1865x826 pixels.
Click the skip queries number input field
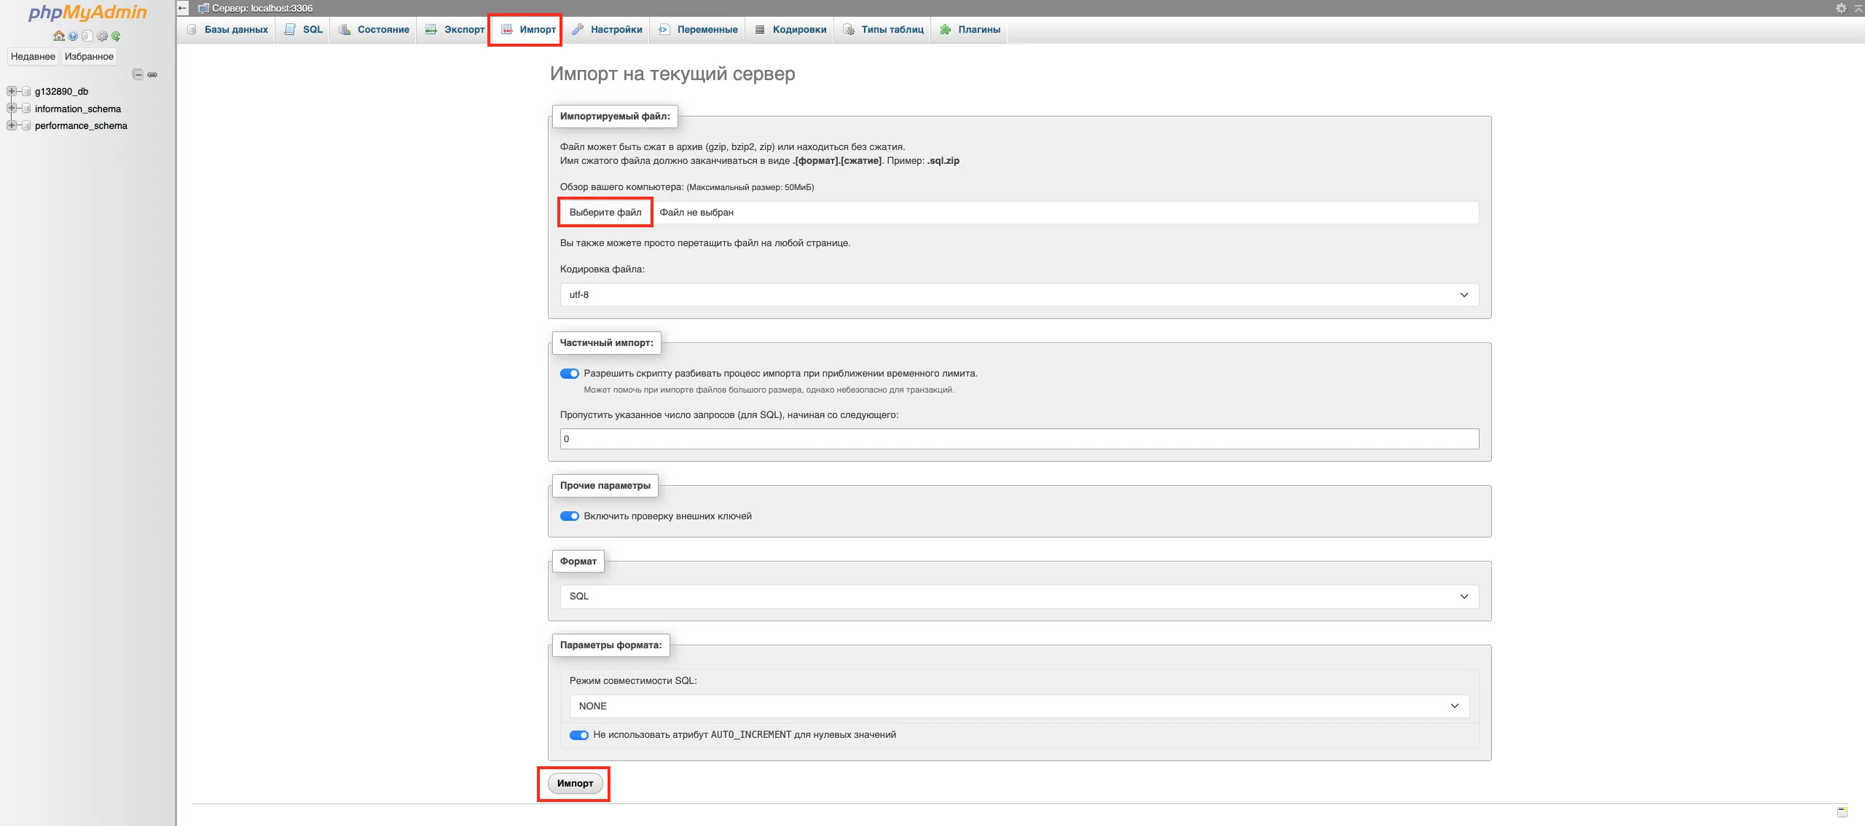[1018, 438]
